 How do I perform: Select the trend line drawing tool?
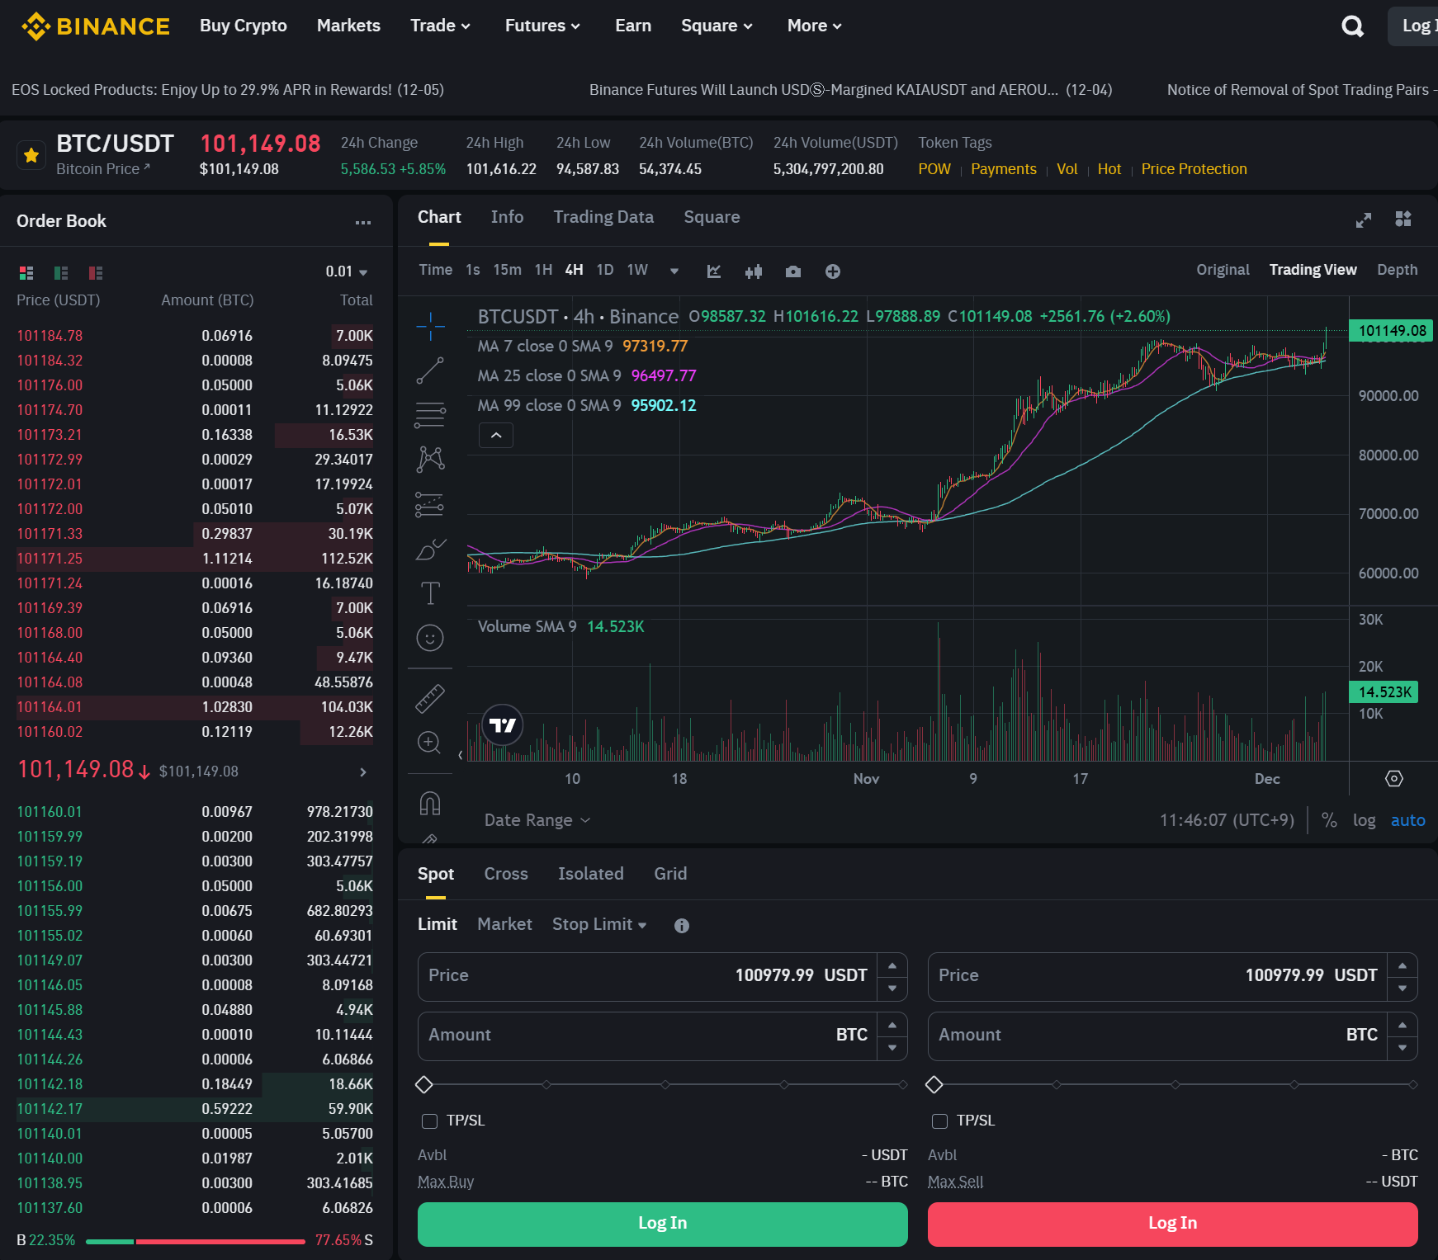point(430,370)
